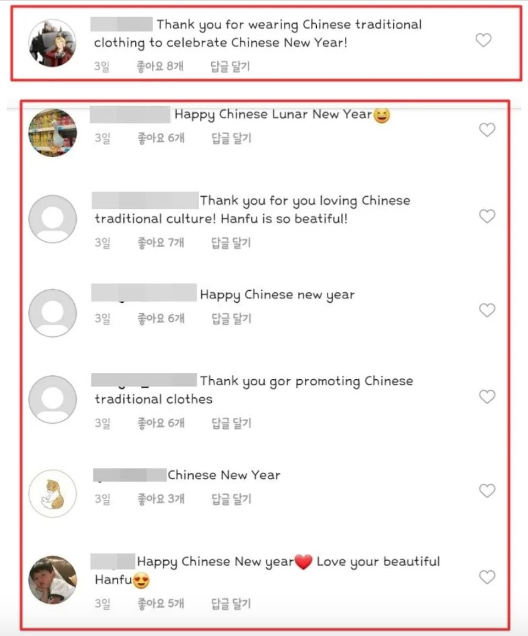Open the goose toy avatar profile
528x636 pixels.
pos(52,132)
